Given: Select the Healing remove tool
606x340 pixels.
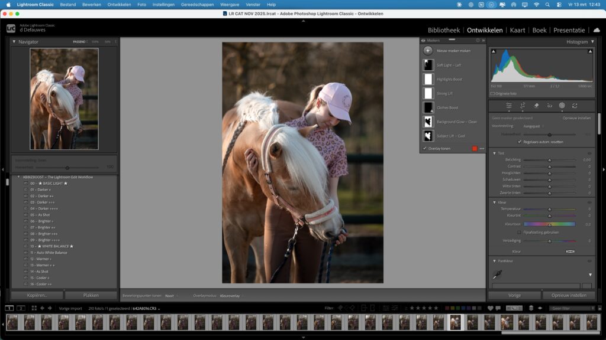Looking at the screenshot, I should pos(536,105).
